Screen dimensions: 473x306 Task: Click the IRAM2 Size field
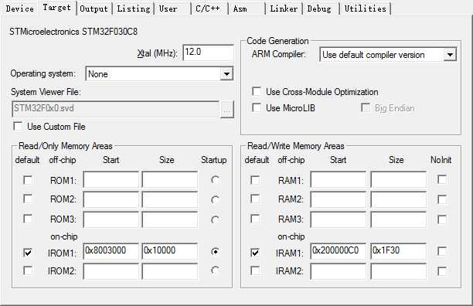[x=399, y=271]
